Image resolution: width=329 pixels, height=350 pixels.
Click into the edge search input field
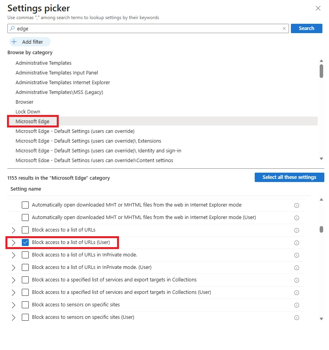click(148, 28)
